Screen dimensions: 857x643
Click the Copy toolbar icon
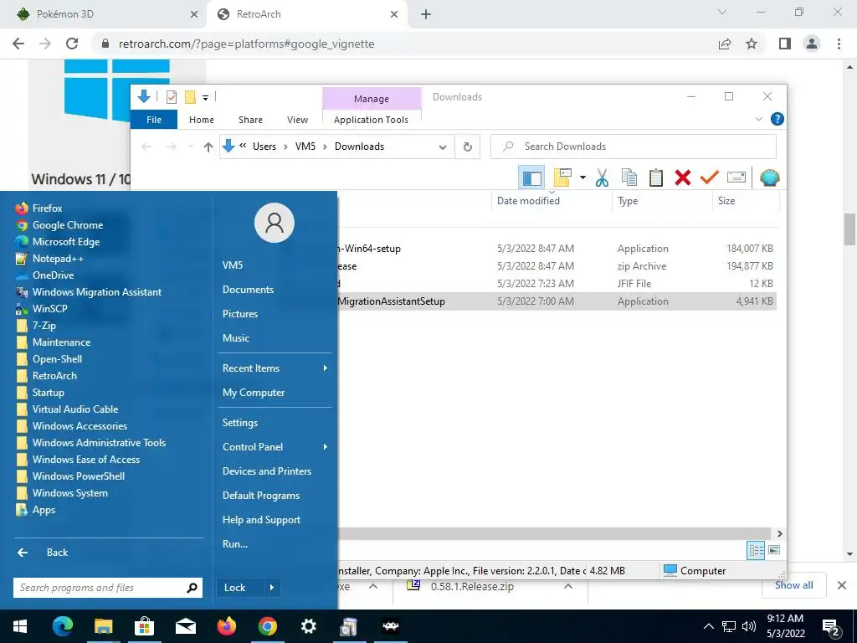point(629,177)
